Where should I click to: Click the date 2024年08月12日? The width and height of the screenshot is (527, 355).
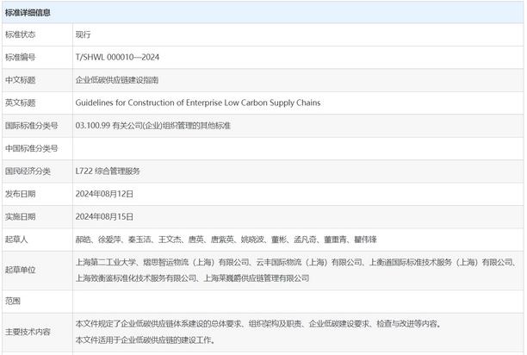tap(104, 194)
